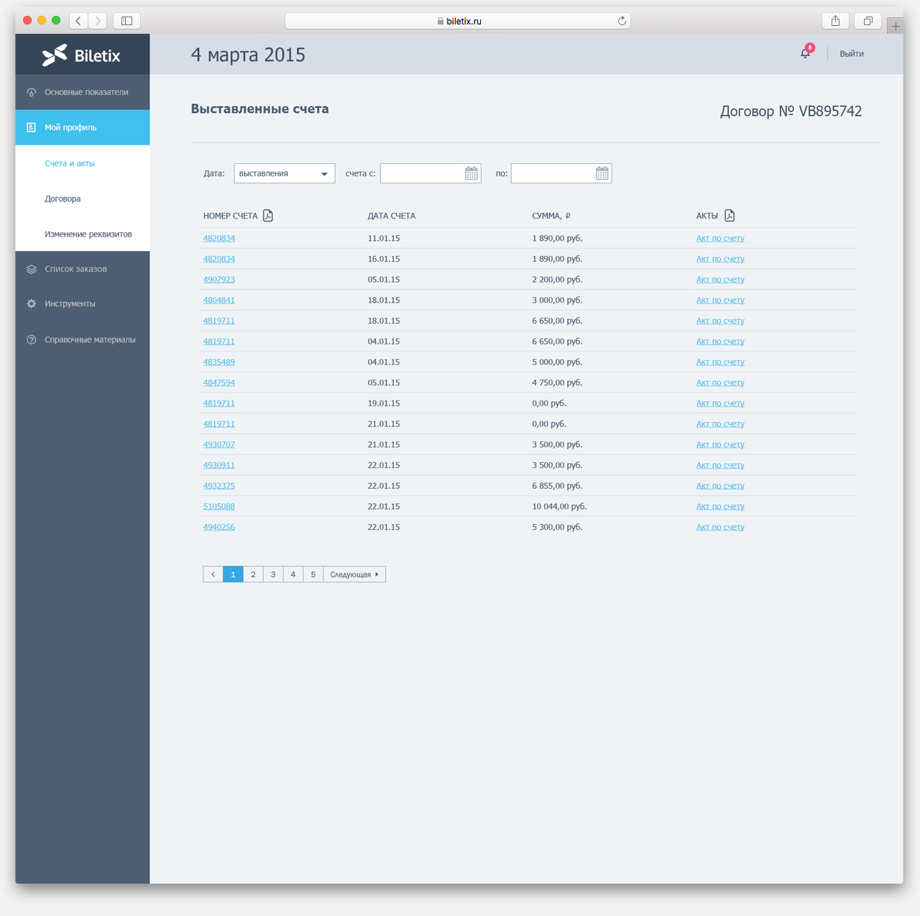The height and width of the screenshot is (916, 920).
Task: Open invoice number 4847594
Action: coord(219,383)
